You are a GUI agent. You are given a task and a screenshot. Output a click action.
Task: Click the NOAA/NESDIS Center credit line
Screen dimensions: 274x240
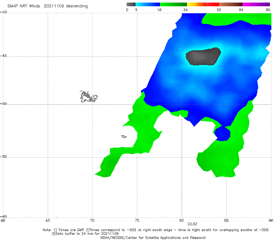tap(153, 237)
